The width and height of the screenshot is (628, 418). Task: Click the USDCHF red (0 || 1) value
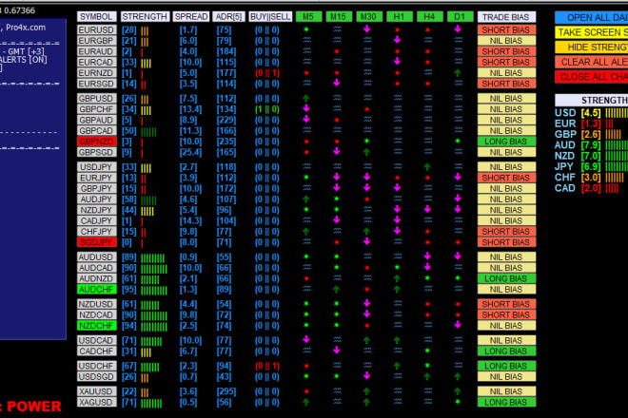click(267, 366)
